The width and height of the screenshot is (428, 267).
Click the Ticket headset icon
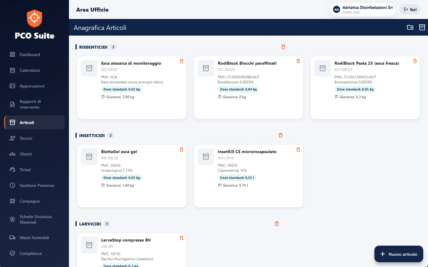tap(12, 170)
